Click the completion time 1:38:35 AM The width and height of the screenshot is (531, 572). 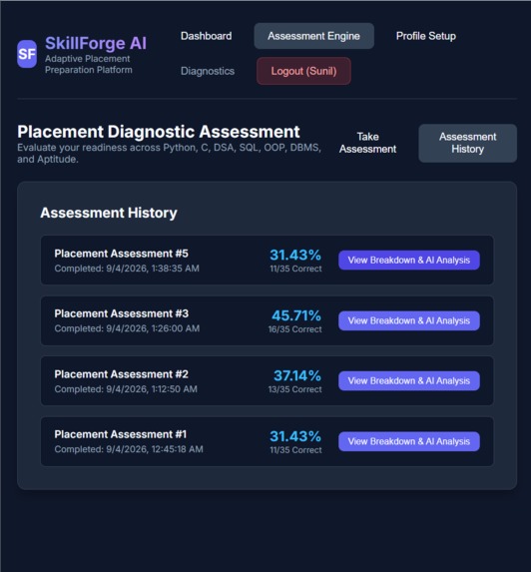click(176, 269)
